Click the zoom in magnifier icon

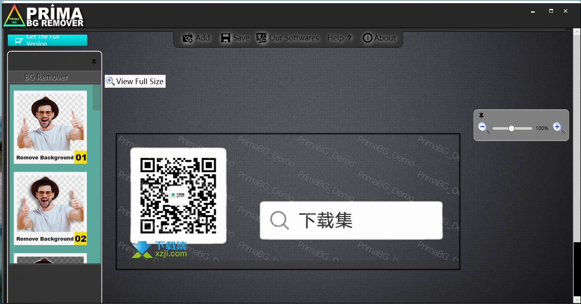[558, 128]
